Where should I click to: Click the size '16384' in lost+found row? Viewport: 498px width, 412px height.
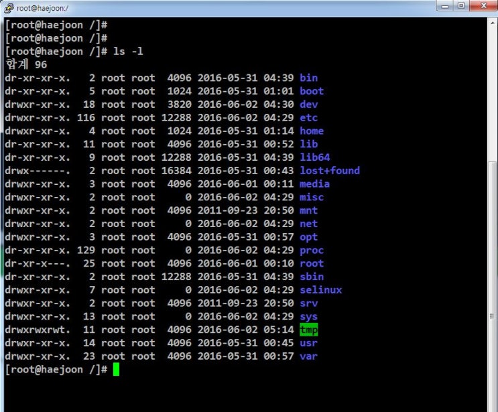coord(176,171)
